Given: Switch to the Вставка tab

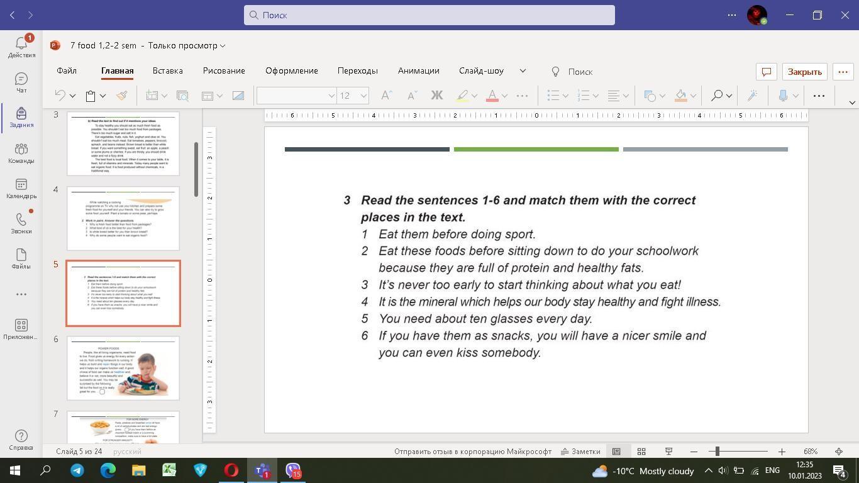Looking at the screenshot, I should point(168,71).
